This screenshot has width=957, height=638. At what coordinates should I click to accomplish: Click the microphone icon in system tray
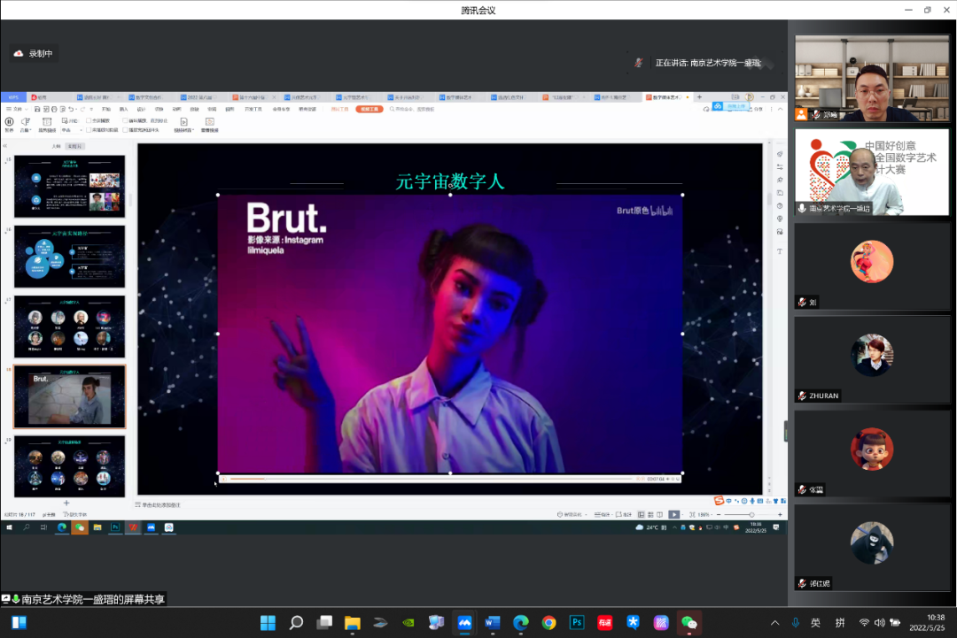[795, 623]
